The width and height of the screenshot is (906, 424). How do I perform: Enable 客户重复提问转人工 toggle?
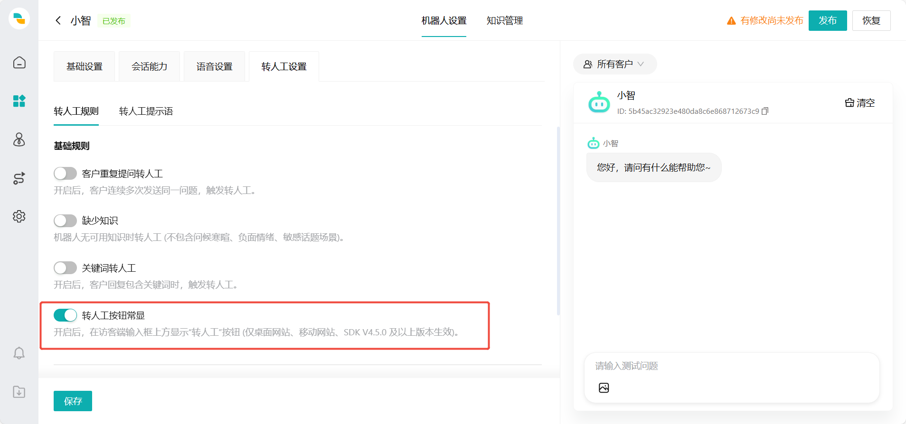[65, 174]
